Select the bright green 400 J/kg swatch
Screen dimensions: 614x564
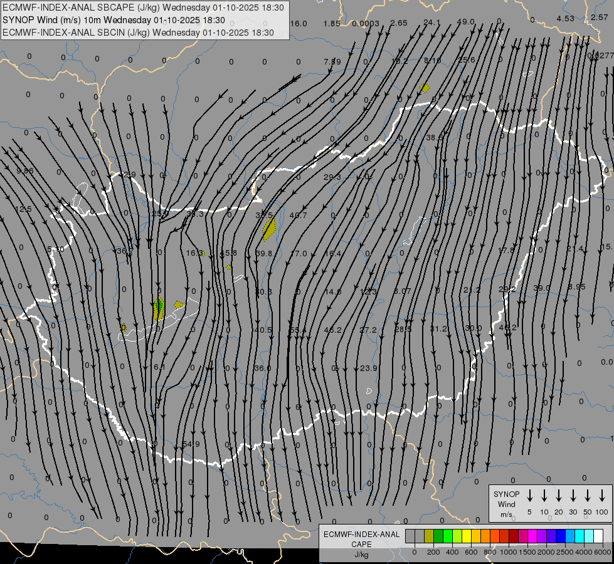[x=448, y=536]
